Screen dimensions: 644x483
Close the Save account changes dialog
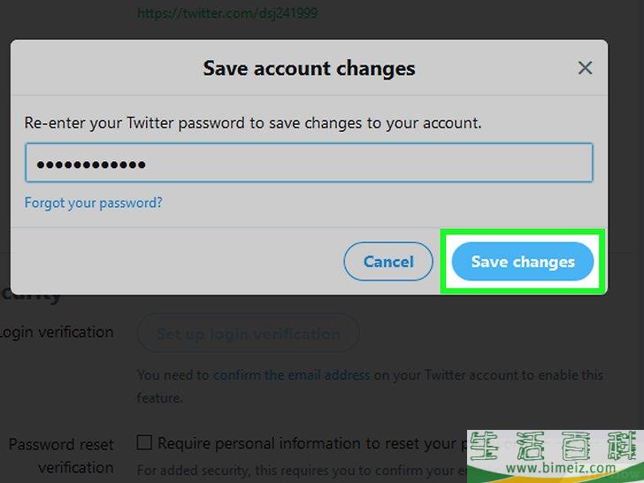(585, 68)
